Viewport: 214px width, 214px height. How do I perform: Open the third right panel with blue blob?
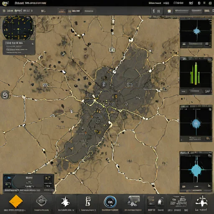tap(196, 123)
